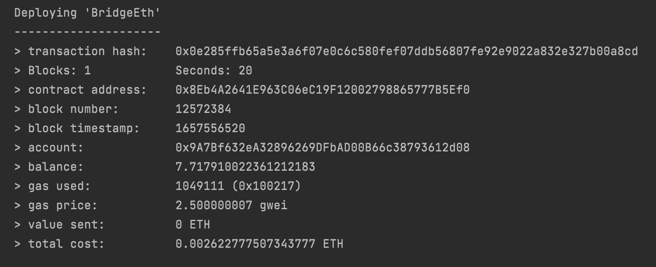This screenshot has height=267, width=656.
Task: Click the "Deploying 'BridgeEth'" heading line
Action: point(88,13)
